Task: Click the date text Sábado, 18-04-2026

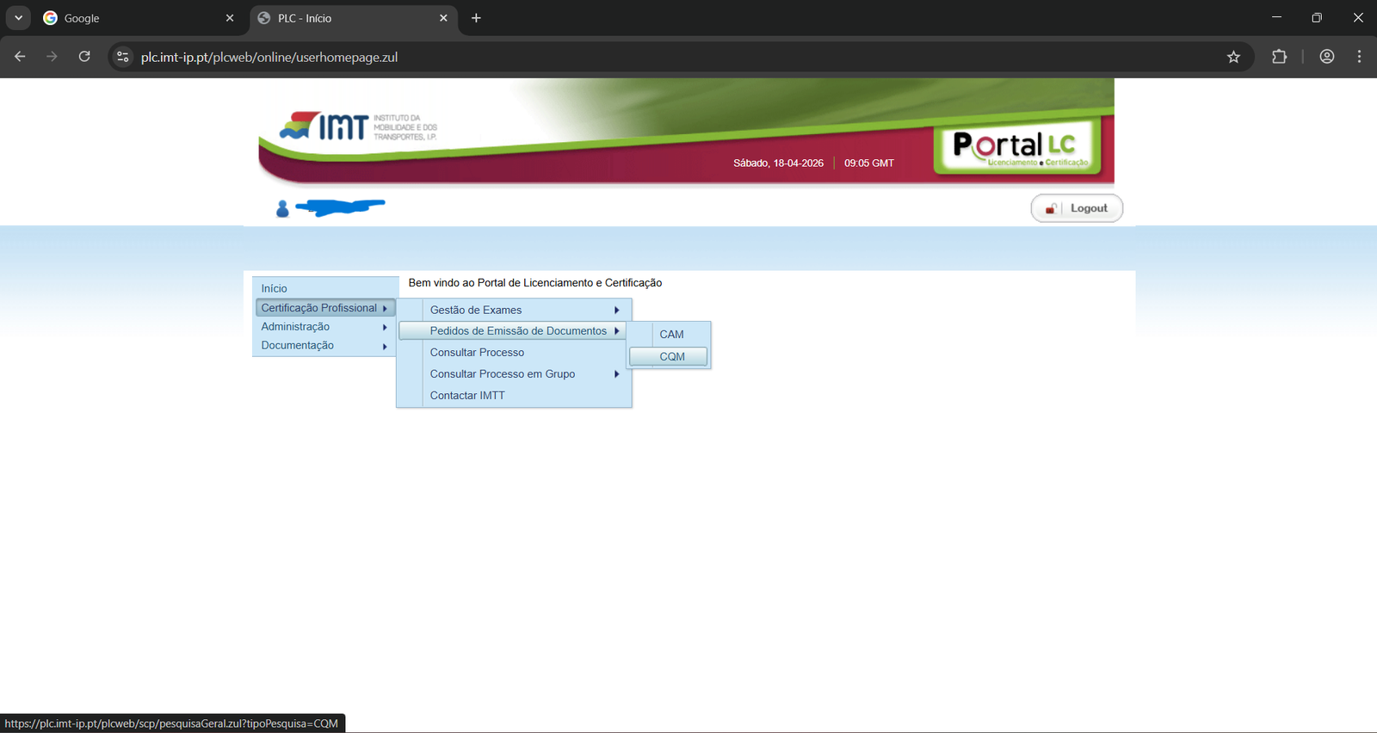Action: click(x=778, y=163)
